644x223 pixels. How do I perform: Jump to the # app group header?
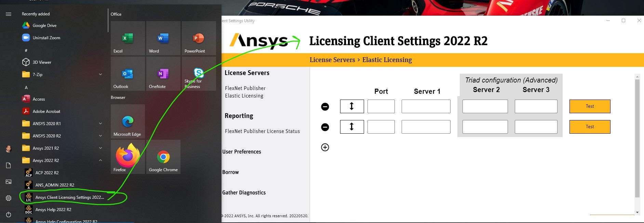tap(26, 50)
